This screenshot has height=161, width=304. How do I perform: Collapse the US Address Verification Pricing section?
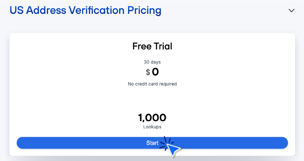click(291, 11)
